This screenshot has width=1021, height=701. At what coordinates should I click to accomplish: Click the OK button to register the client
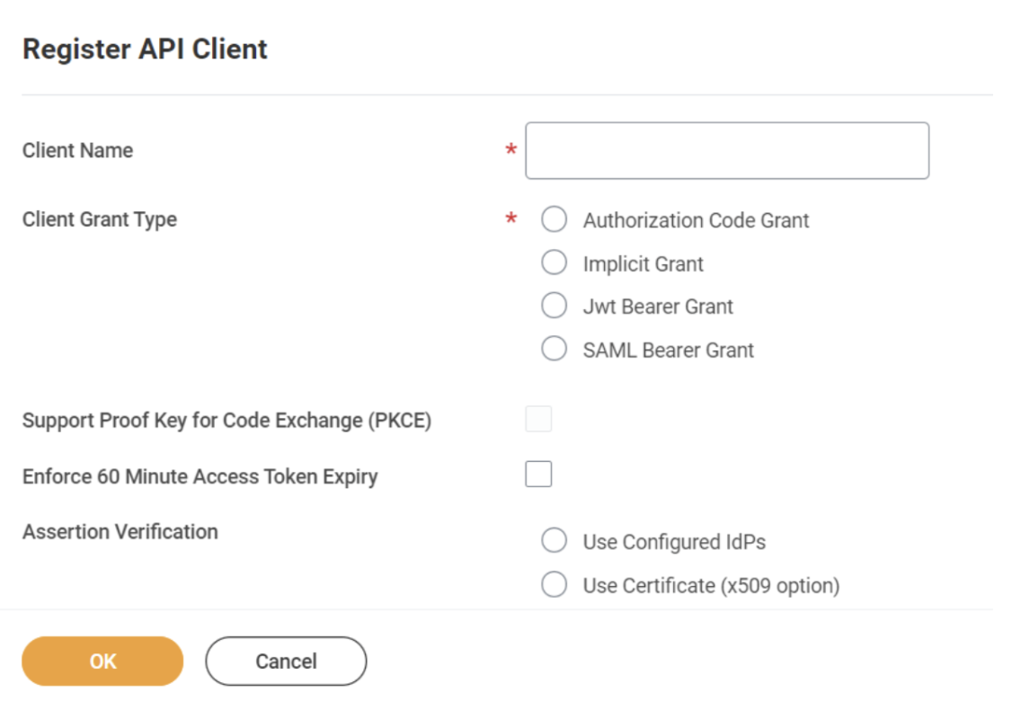coord(102,661)
